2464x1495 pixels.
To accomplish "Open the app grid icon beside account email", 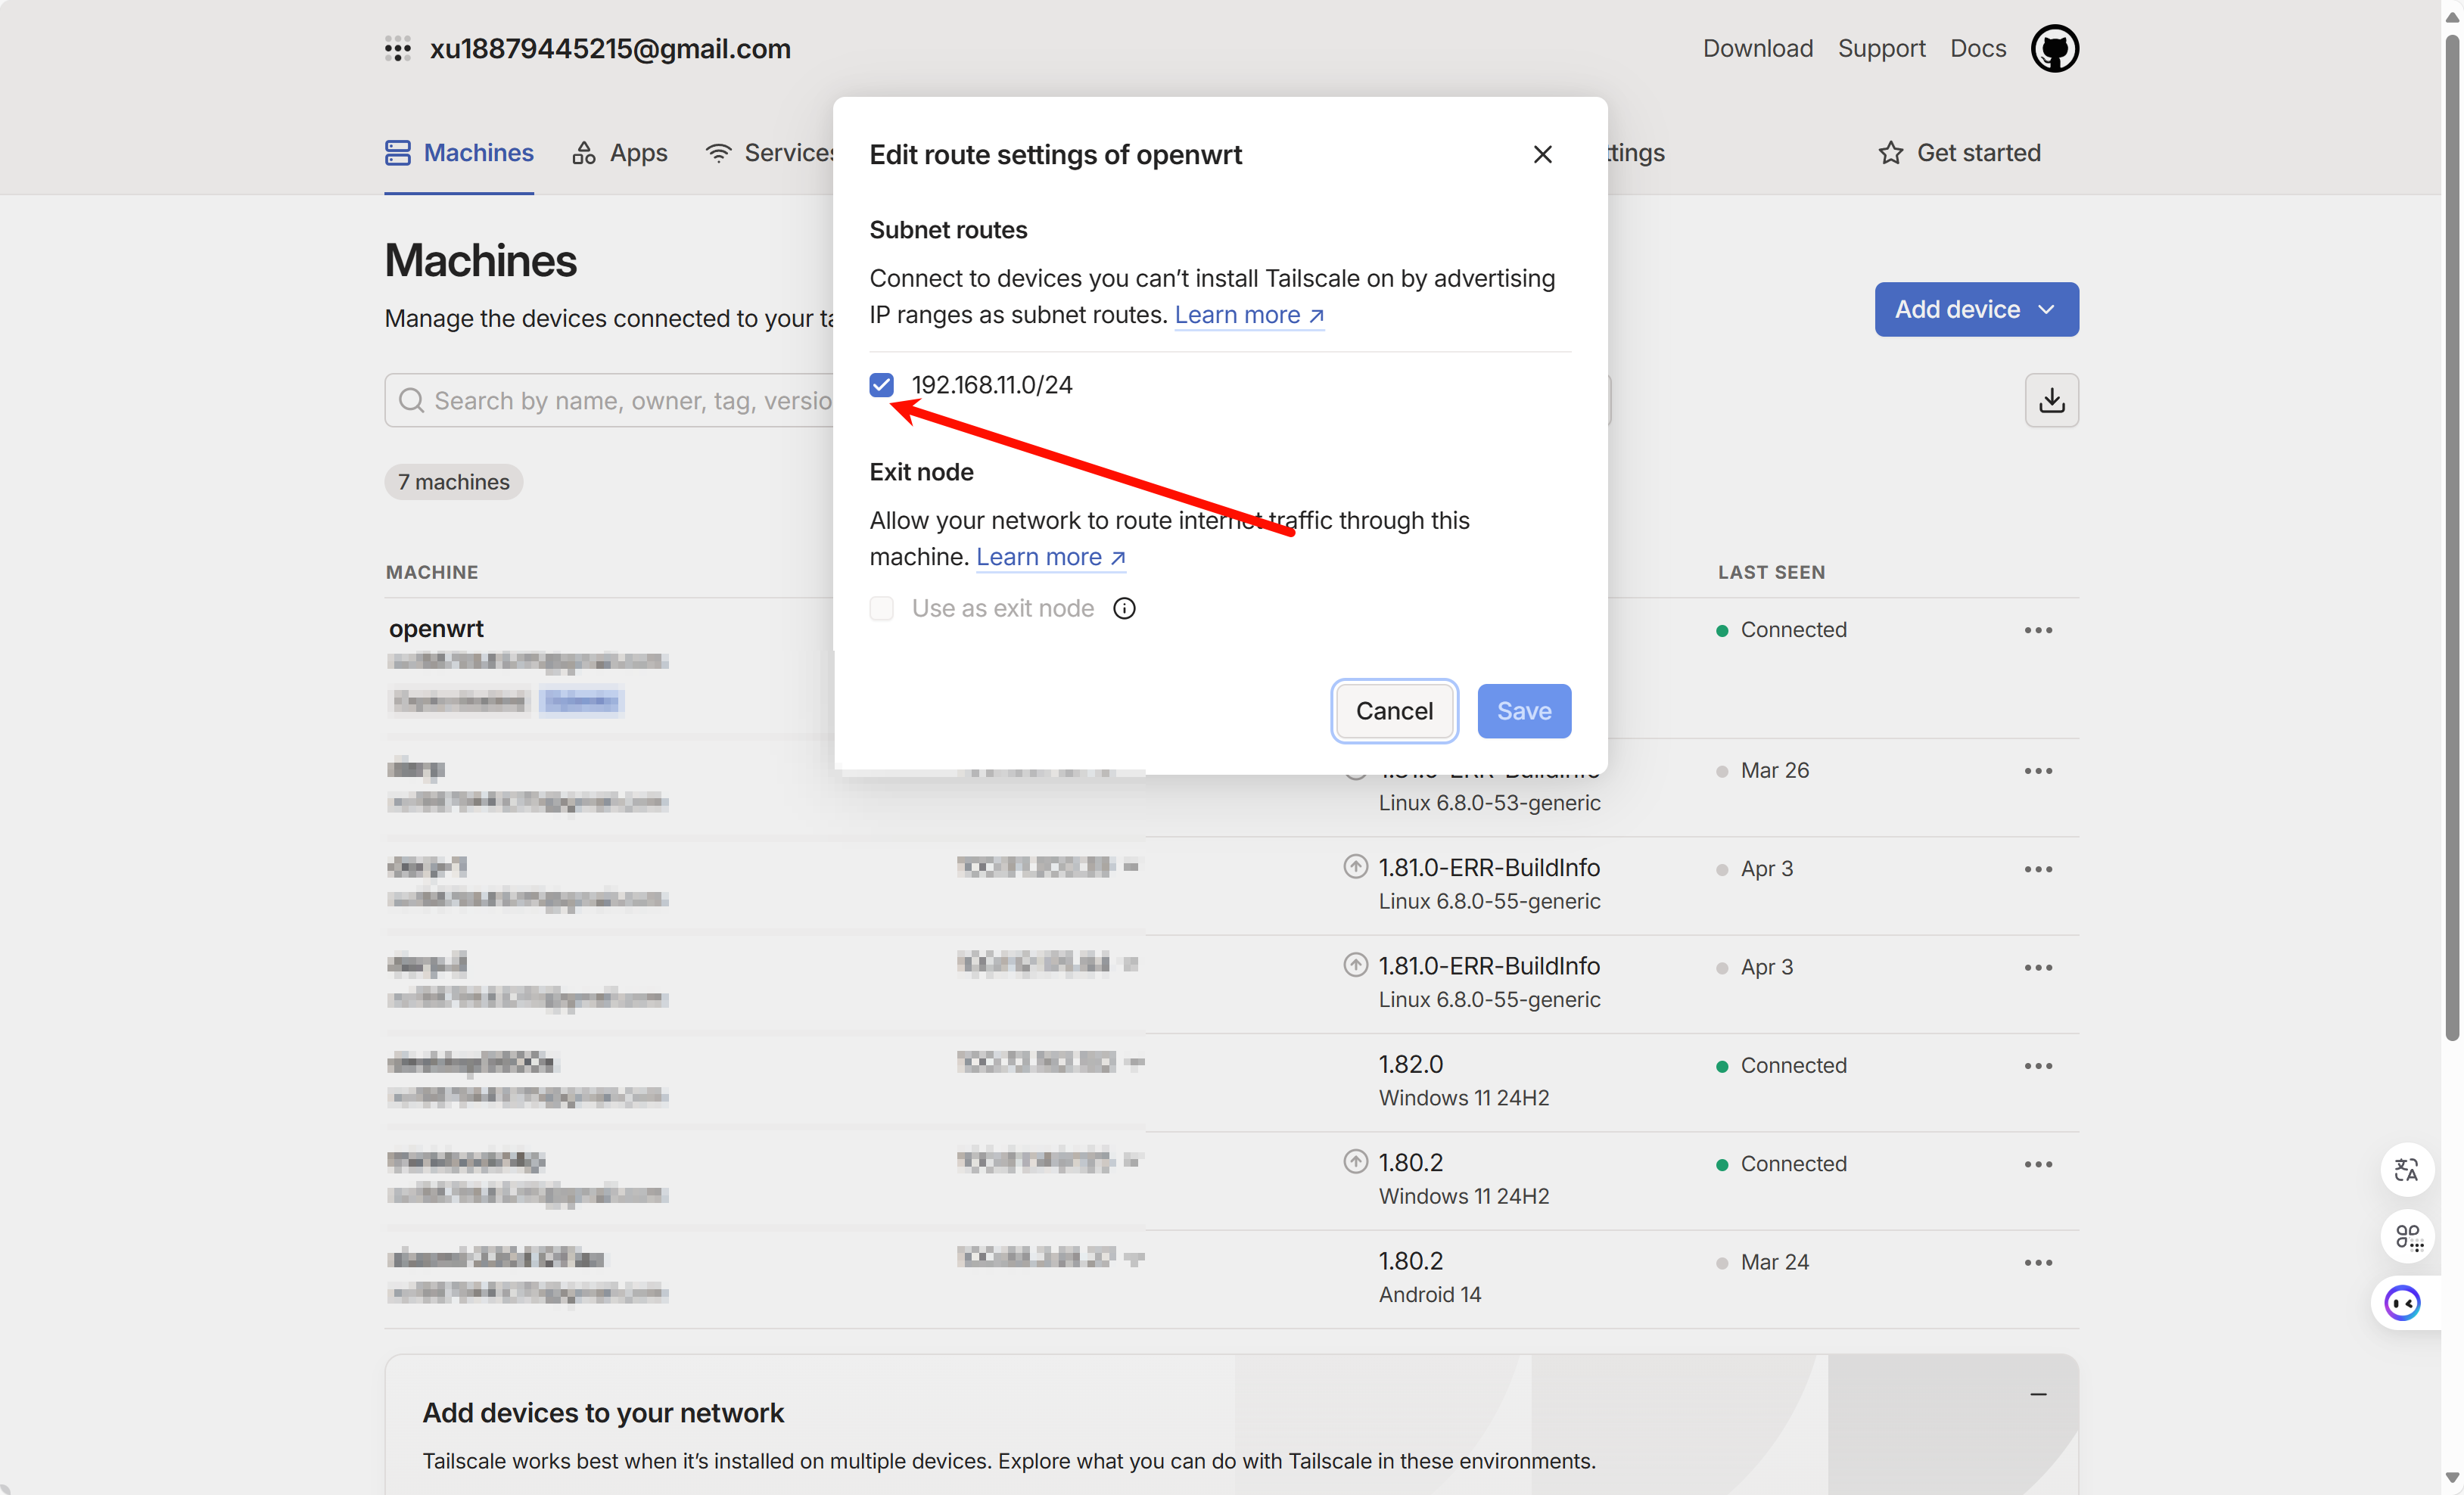I will click(x=398, y=48).
